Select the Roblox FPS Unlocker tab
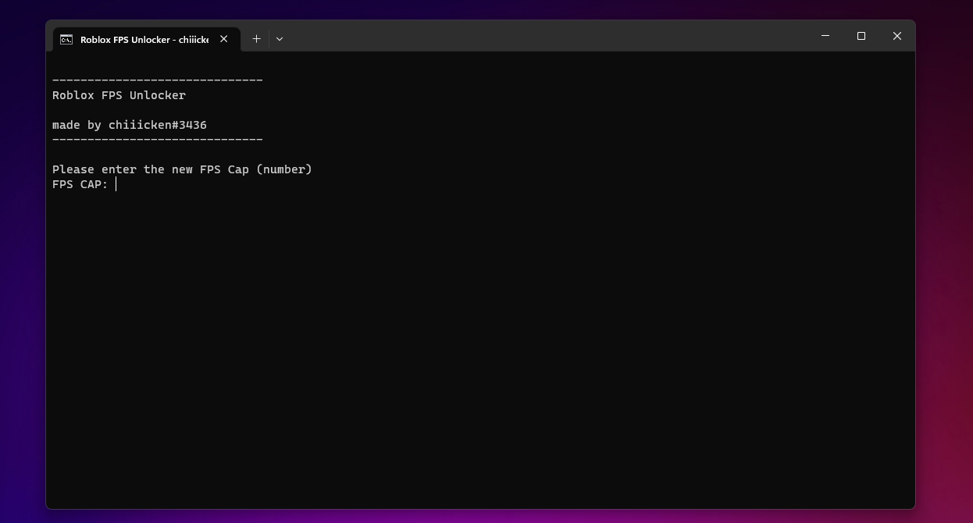Screen dimensions: 973x523 (145, 39)
